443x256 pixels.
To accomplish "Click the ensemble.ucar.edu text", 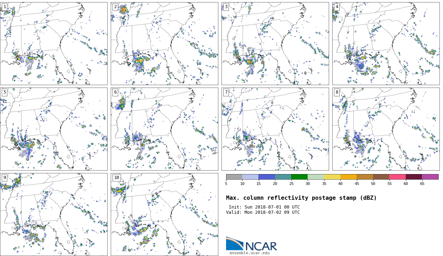I will click(x=250, y=253).
